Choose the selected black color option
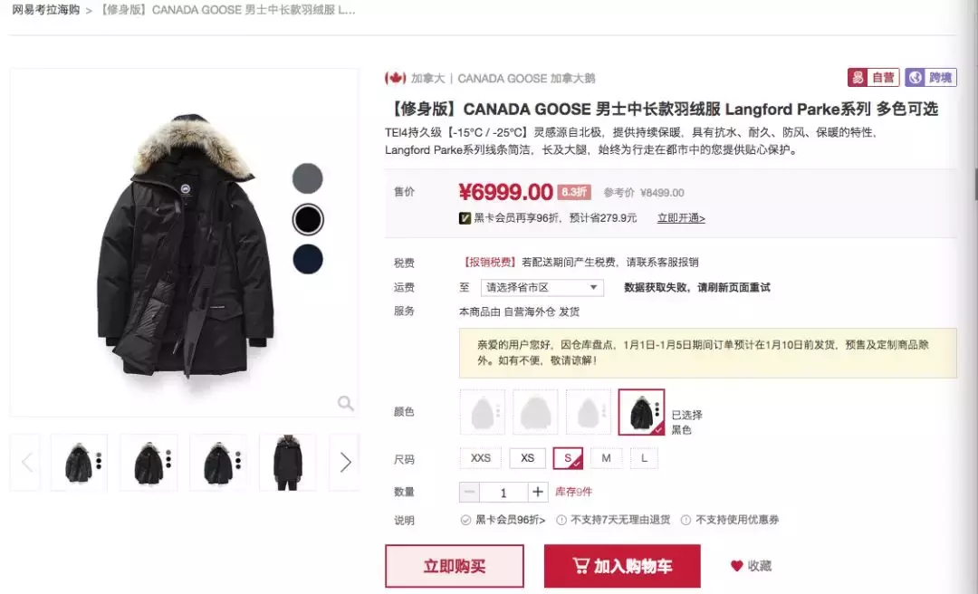Image resolution: width=978 pixels, height=594 pixels. click(641, 412)
